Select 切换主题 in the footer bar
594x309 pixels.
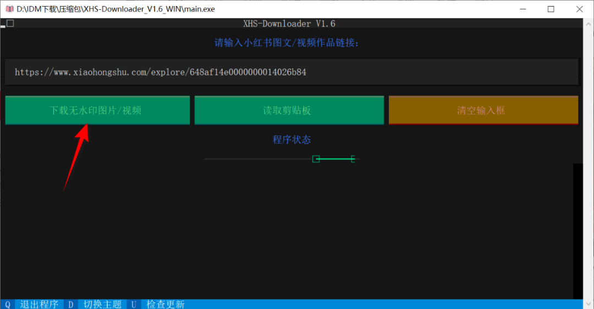102,304
